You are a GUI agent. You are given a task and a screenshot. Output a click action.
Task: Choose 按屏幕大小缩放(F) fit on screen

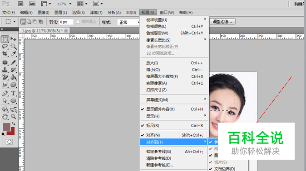click(x=174, y=76)
